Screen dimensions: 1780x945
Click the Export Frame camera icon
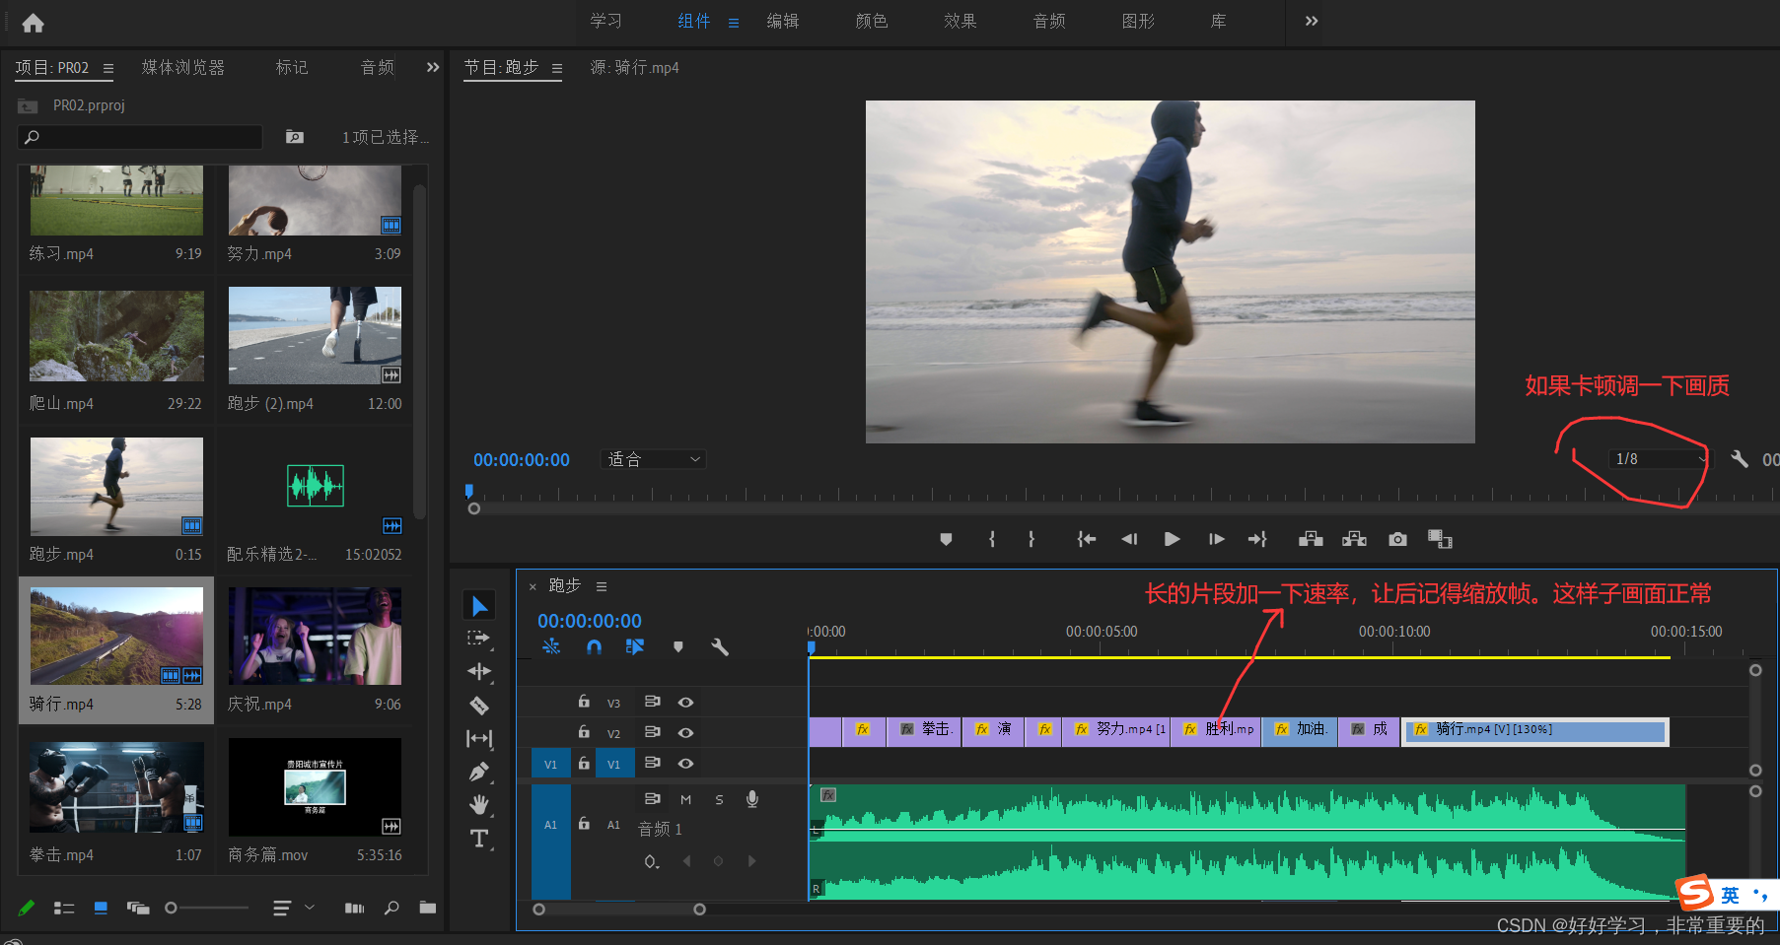pos(1397,539)
